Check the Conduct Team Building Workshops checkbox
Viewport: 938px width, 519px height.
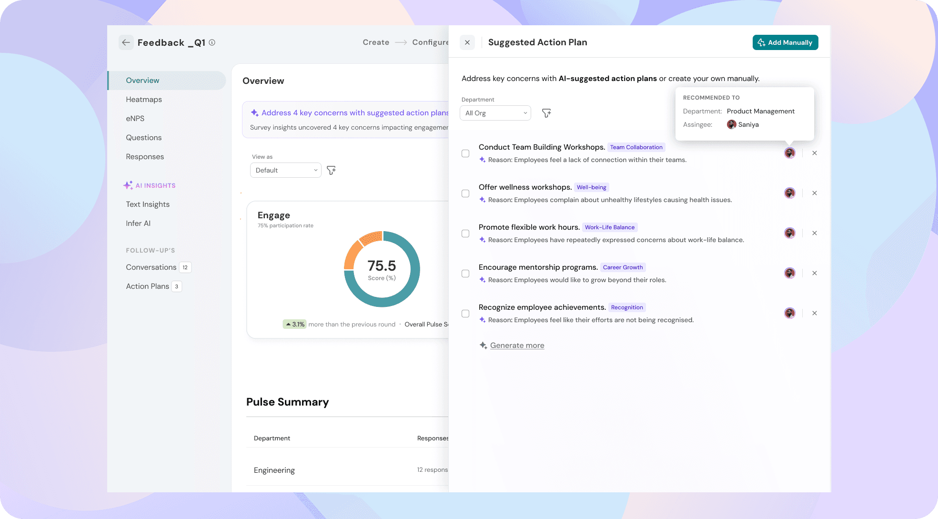(x=465, y=153)
